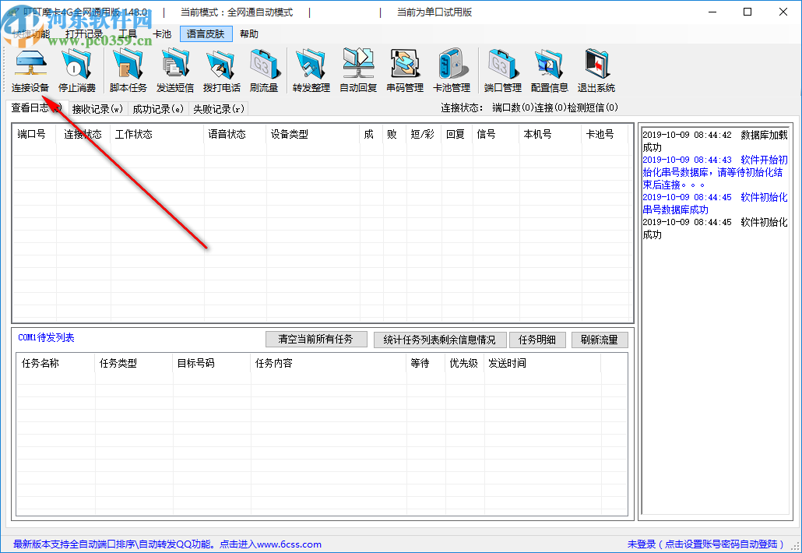Open 转发整理 forwarding settings
The height and width of the screenshot is (553, 802).
(311, 71)
